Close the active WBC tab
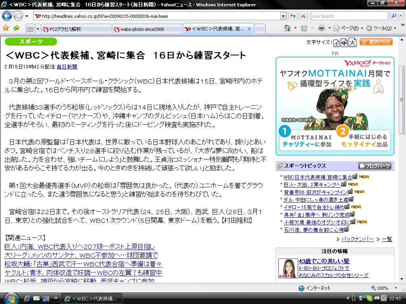 point(249,29)
